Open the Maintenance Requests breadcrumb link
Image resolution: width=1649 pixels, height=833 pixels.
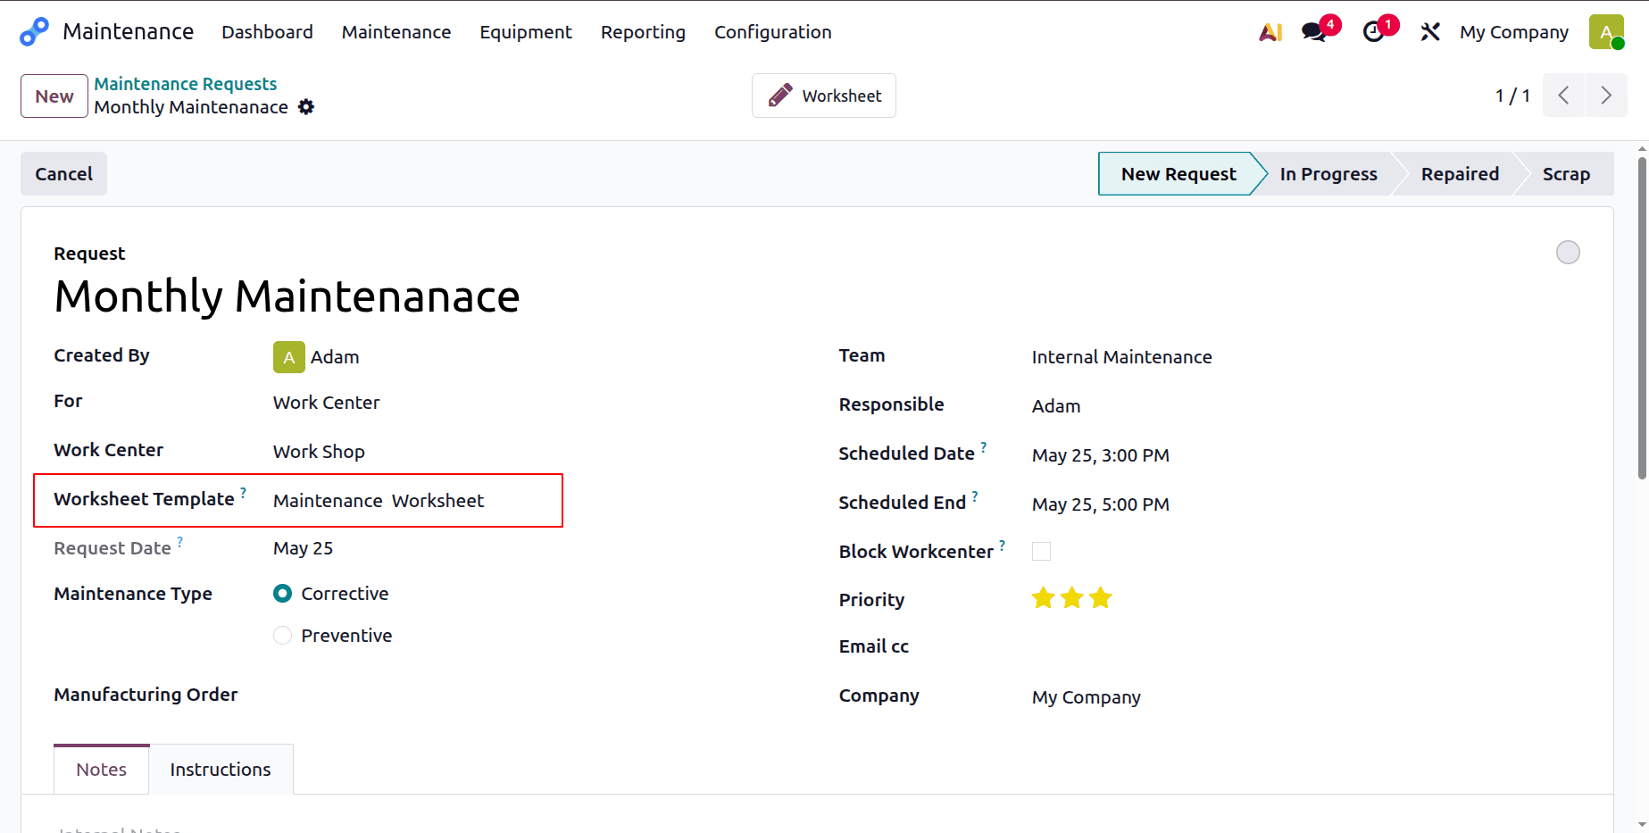coord(186,84)
